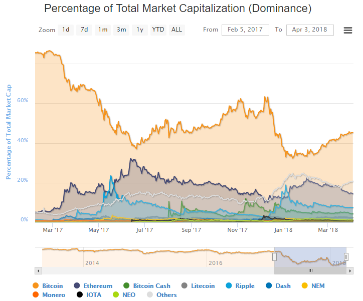Click the From date field
The image size is (363, 301).
pos(246,30)
